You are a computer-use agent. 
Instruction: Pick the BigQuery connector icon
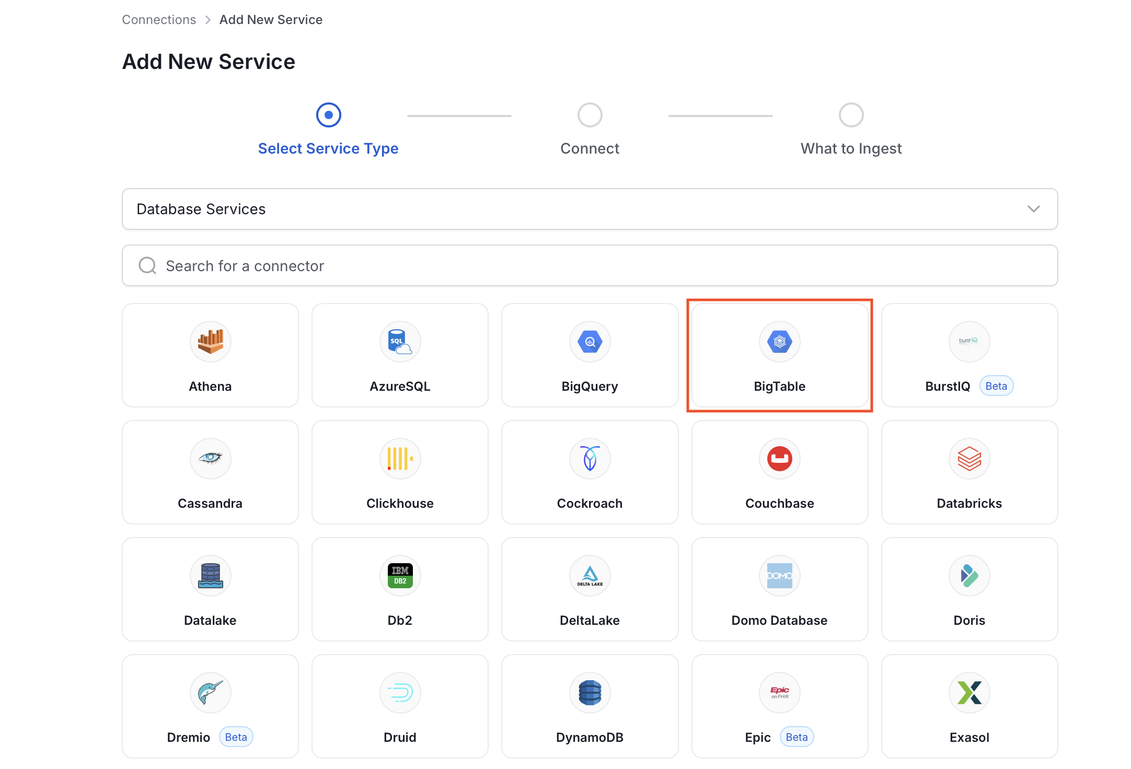(x=590, y=342)
